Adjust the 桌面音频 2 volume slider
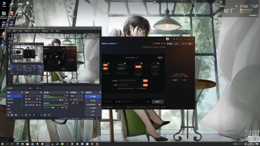This screenshot has width=260, height=146. click(52, 108)
